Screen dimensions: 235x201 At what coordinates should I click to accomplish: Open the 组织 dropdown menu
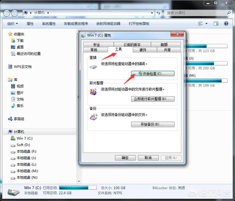pos(12,23)
